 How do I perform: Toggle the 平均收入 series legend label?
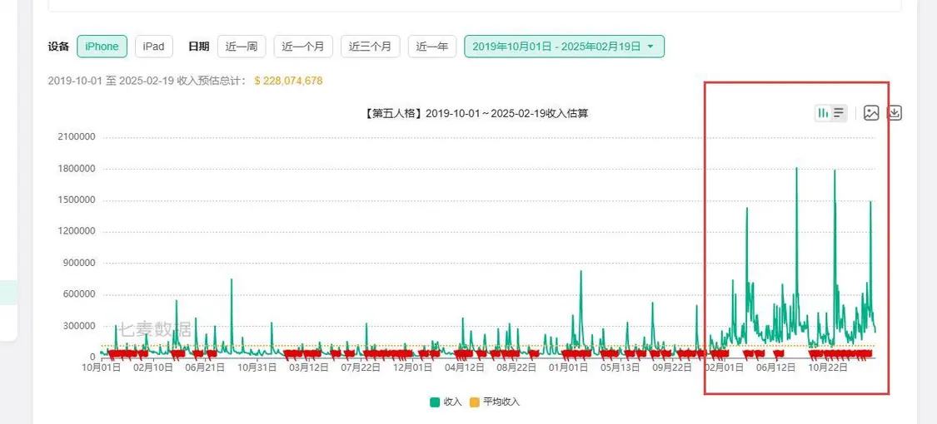point(501,402)
